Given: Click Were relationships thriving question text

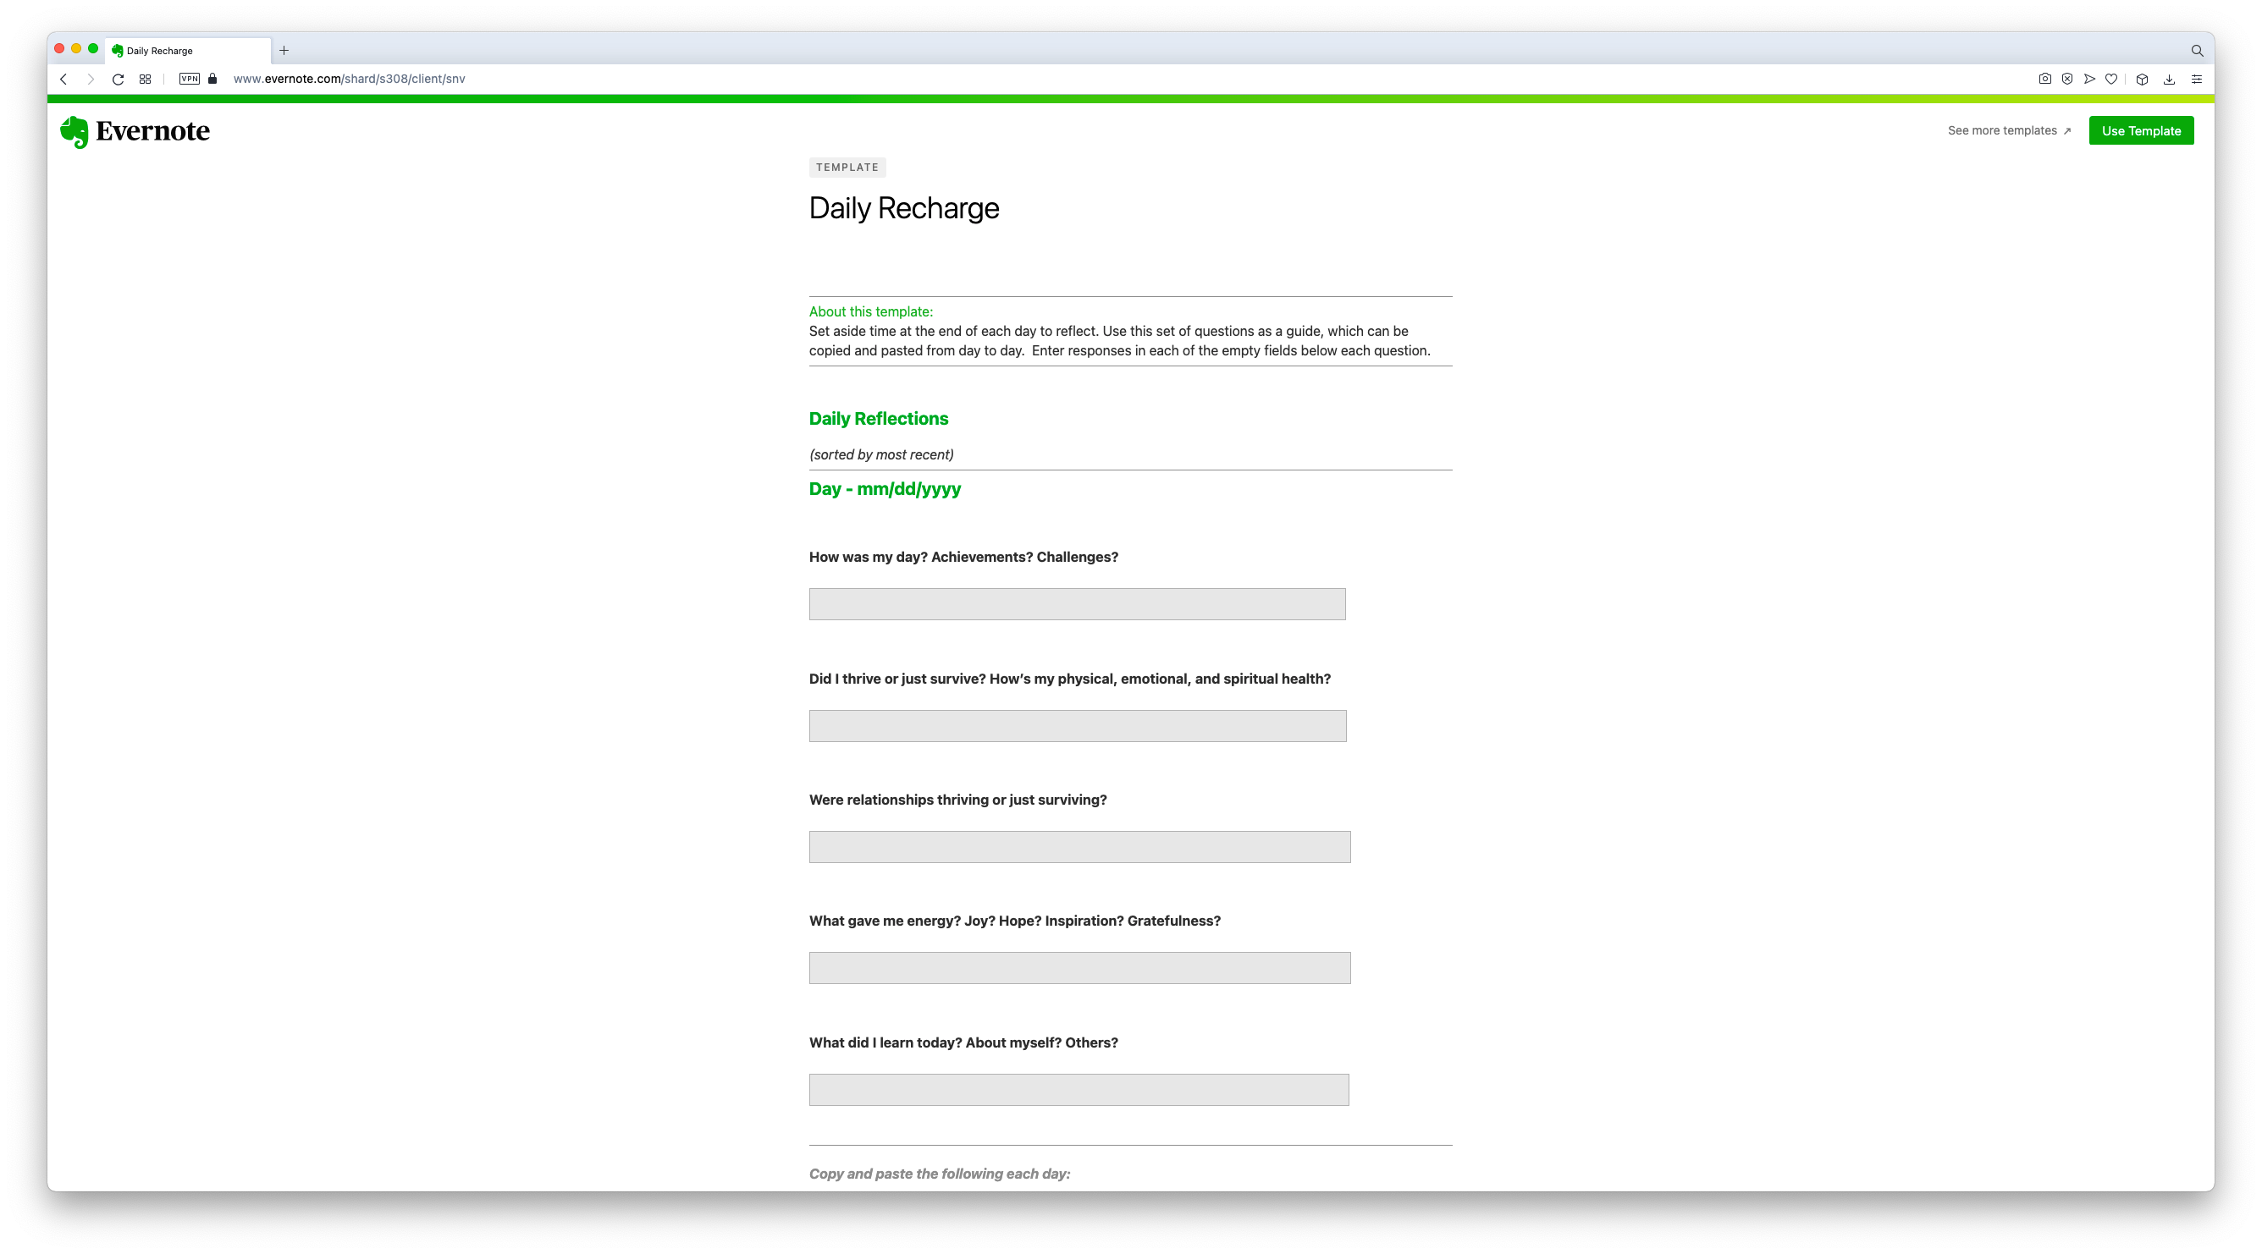Looking at the screenshot, I should point(957,800).
